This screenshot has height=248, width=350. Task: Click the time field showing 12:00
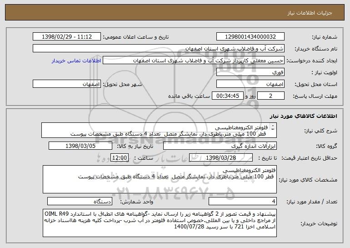[x=120, y=158]
